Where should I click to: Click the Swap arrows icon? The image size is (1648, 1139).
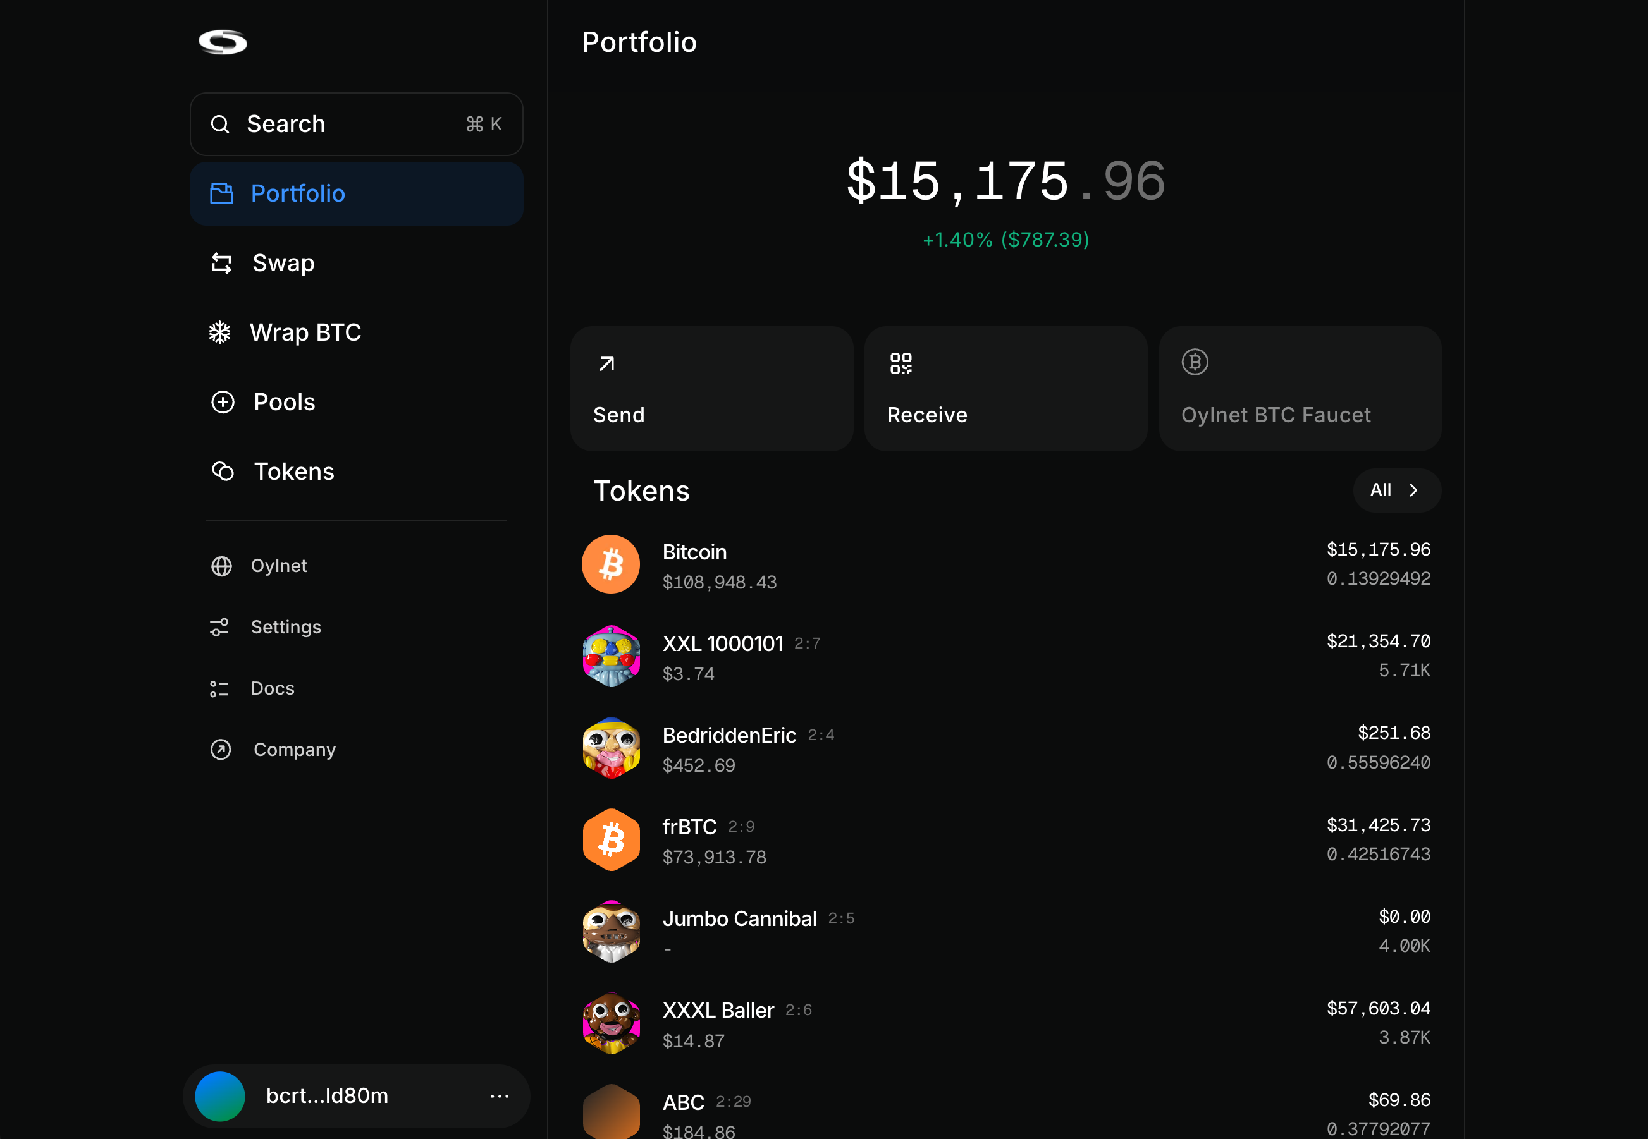(x=221, y=264)
